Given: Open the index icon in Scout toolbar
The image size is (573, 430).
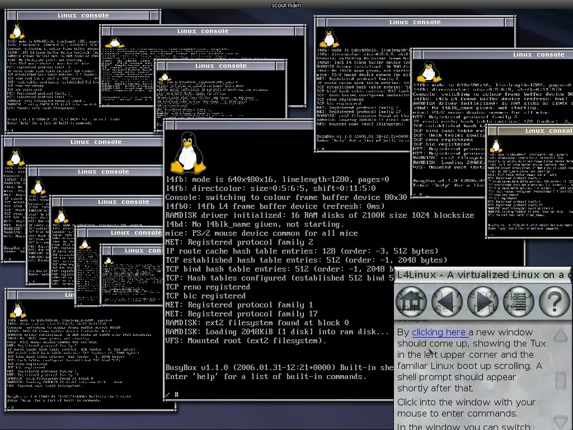Looking at the screenshot, I should (x=519, y=302).
